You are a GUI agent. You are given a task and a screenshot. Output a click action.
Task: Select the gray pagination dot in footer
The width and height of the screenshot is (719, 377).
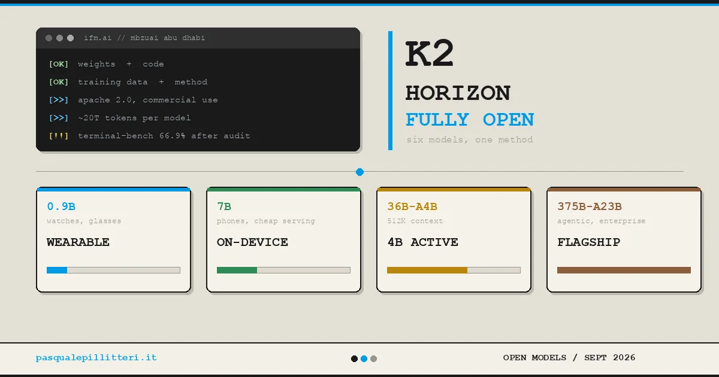coord(373,359)
